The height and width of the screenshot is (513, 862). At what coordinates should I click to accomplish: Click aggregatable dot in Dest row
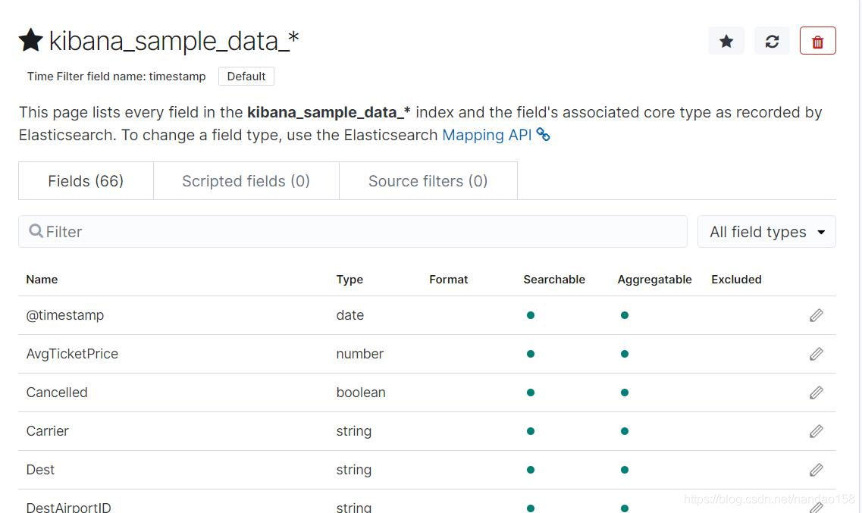tap(625, 470)
